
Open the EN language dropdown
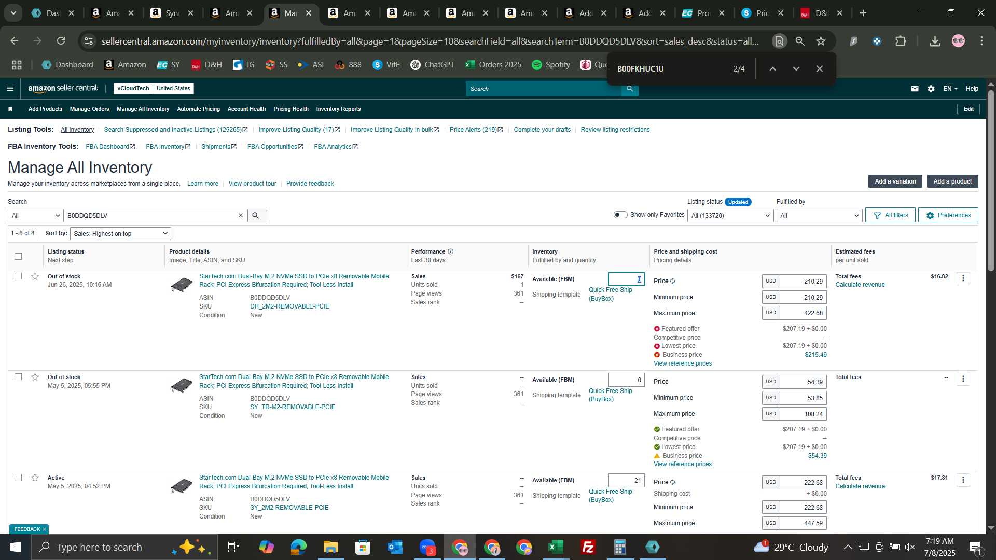coord(950,89)
